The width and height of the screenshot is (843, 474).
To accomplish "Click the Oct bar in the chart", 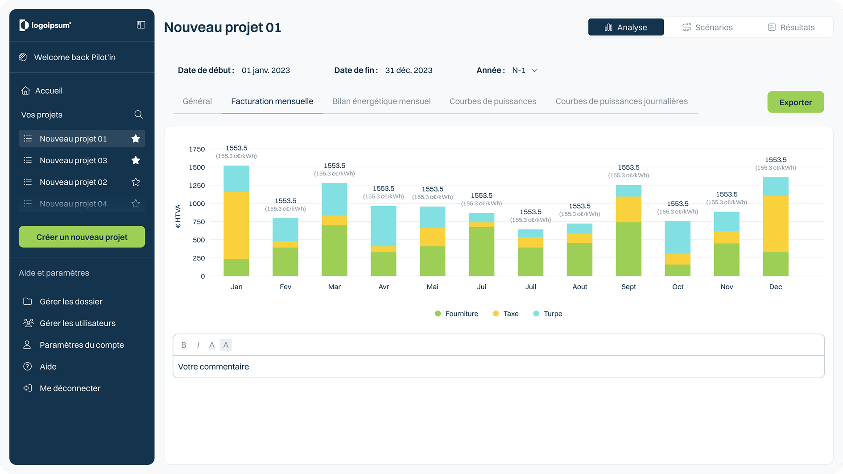I will (x=678, y=249).
